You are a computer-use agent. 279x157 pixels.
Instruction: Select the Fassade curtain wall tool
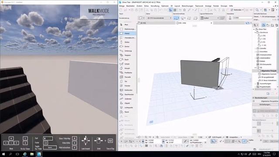click(127, 77)
